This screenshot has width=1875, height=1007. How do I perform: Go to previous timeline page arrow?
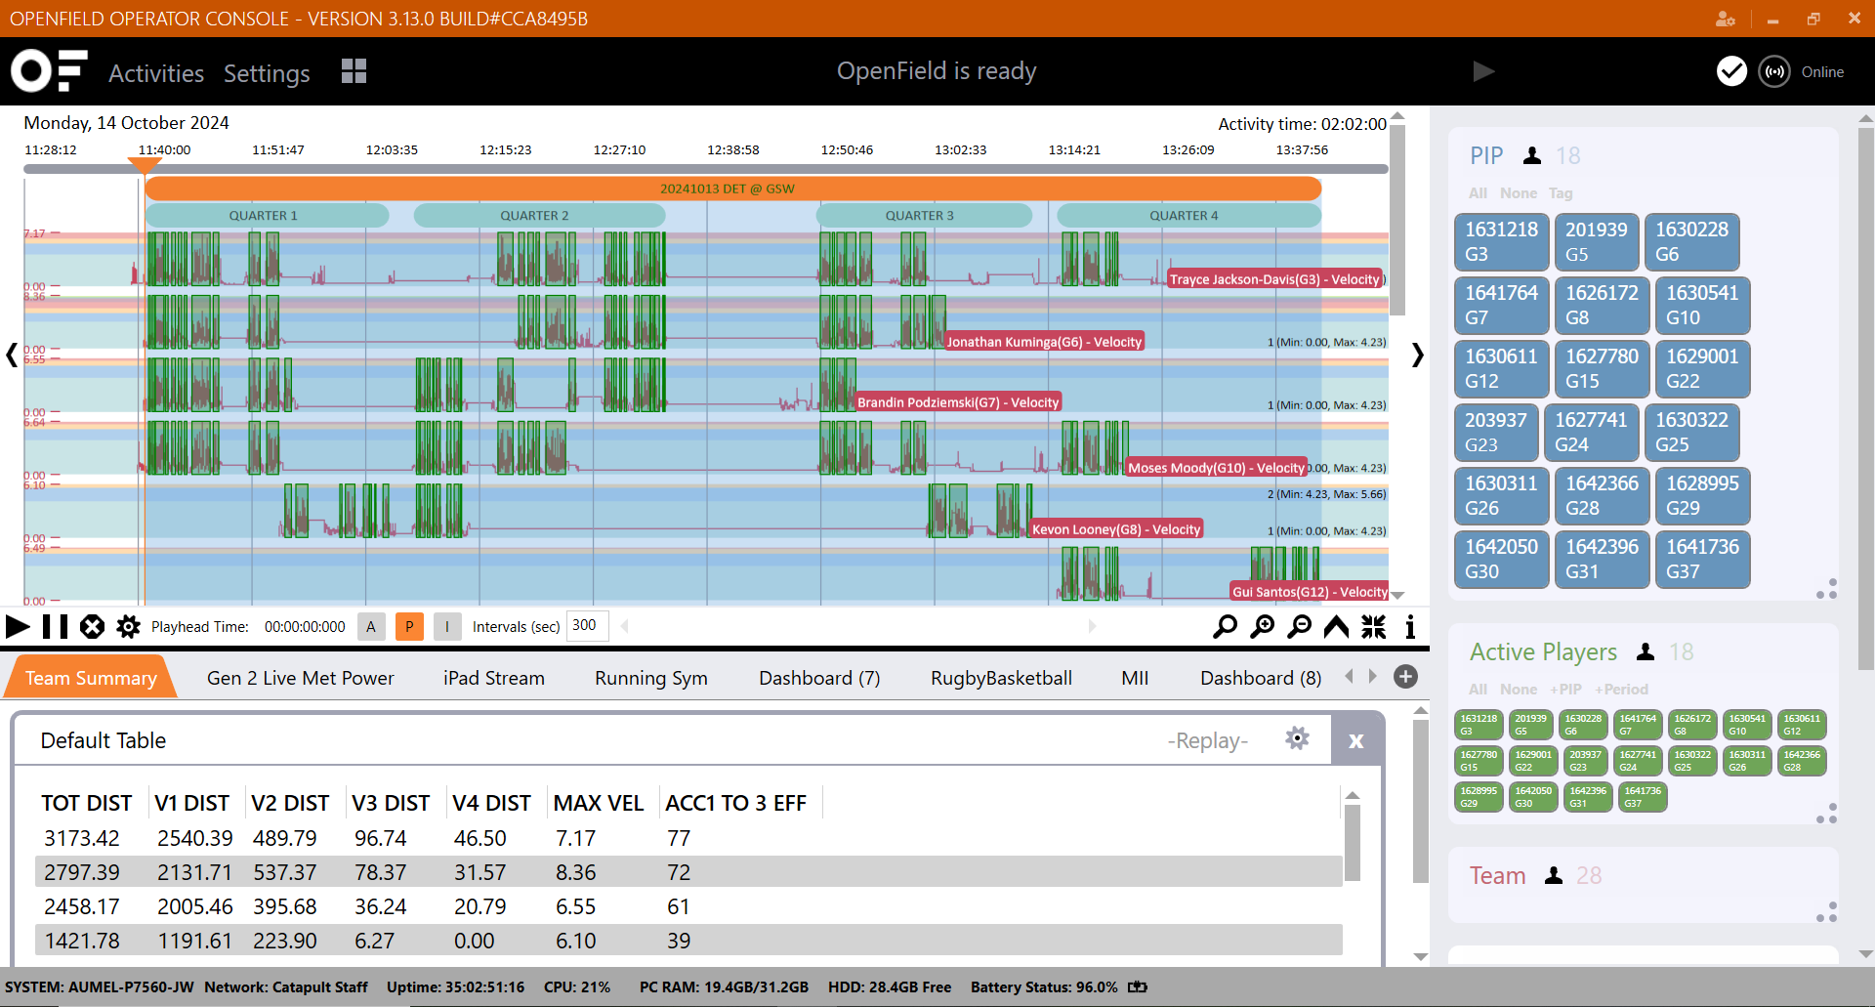tap(12, 355)
